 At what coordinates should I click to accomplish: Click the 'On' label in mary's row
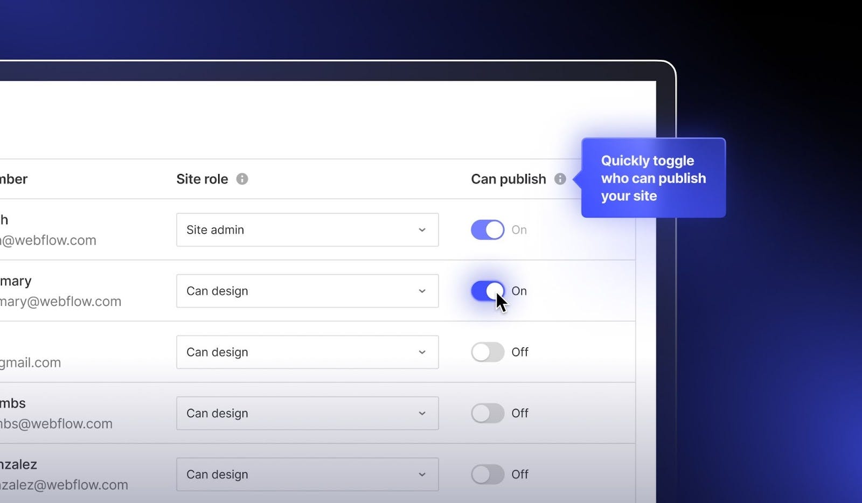(519, 291)
